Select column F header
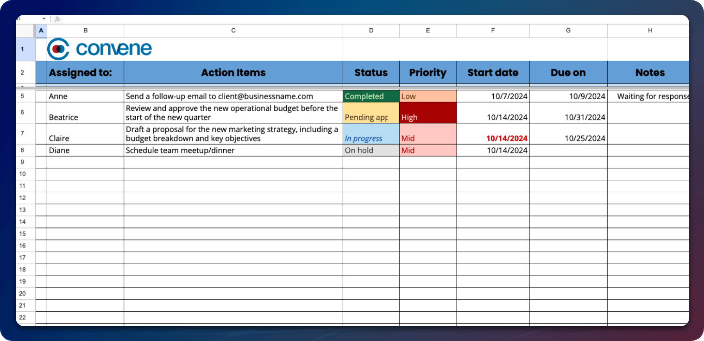This screenshot has height=341, width=704. [492, 31]
